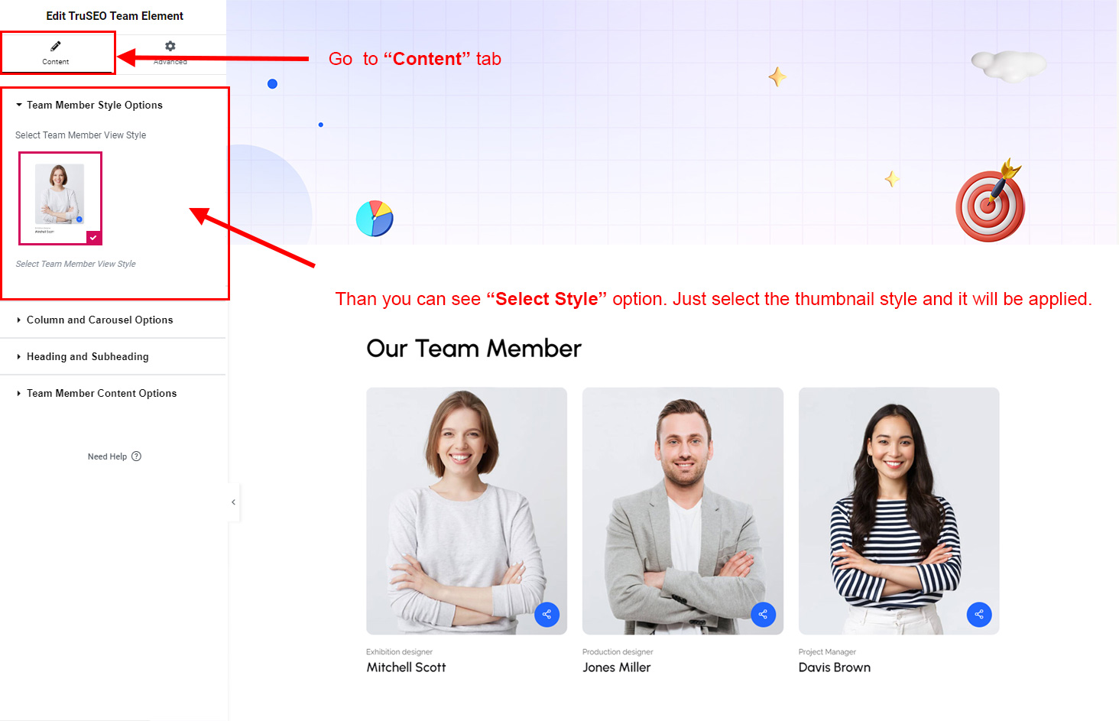Toggle the pink checkmark on style thumbnail
This screenshot has width=1119, height=721.
(93, 238)
